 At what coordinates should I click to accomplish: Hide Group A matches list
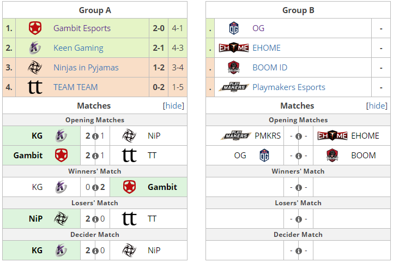(x=173, y=106)
